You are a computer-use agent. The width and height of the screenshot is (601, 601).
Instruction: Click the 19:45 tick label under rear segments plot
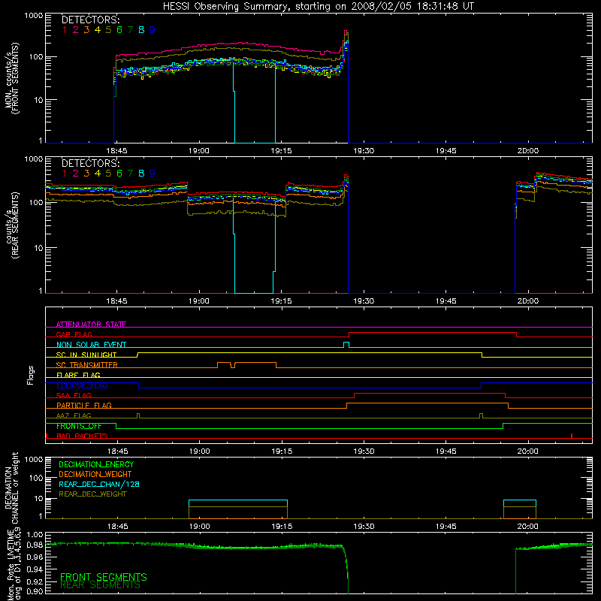445,301
